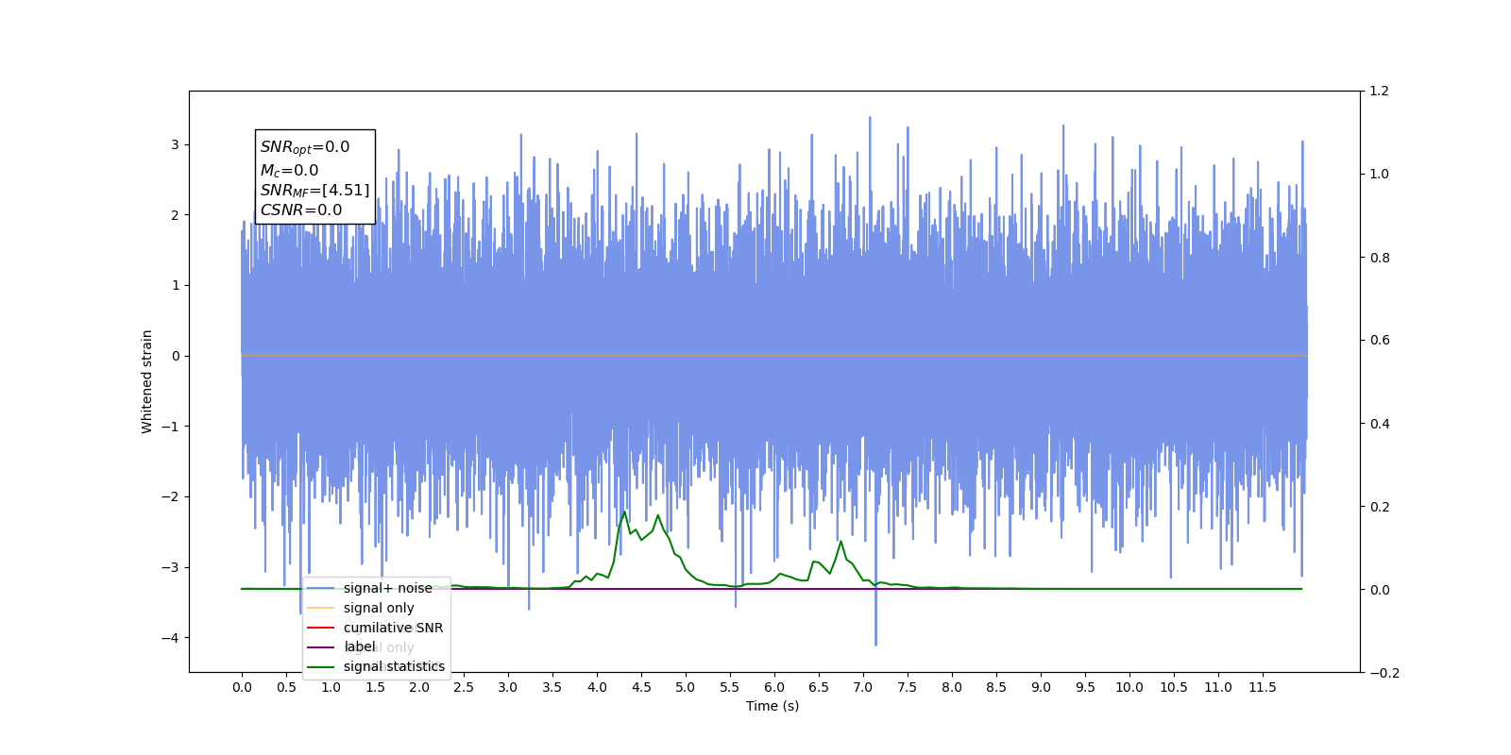1511x755 pixels.
Task: Click the SNR_opt=0.0 annotation text
Action: point(305,147)
